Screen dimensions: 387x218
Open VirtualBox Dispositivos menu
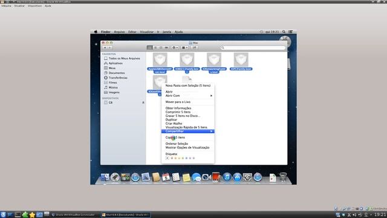(34, 5)
